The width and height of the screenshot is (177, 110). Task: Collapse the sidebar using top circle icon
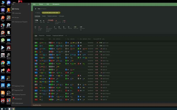29,4
